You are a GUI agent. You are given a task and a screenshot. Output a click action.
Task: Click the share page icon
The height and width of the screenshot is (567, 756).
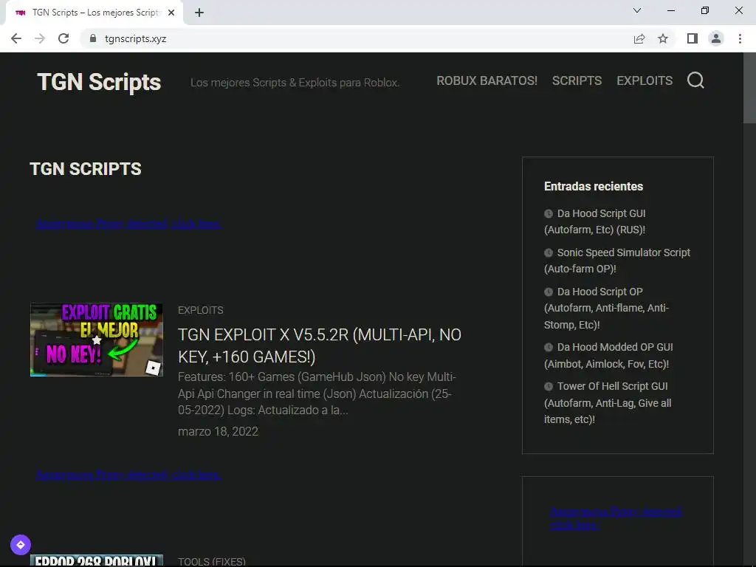click(639, 38)
